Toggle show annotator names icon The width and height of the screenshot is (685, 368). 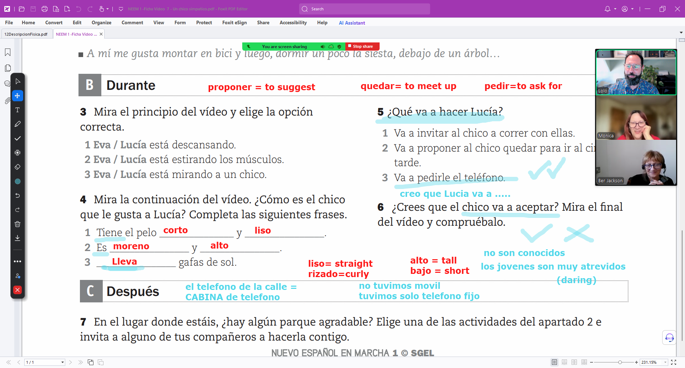[x=17, y=276]
